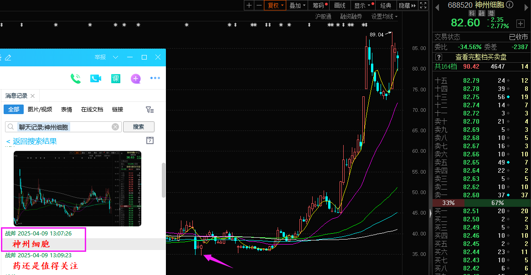531x275 pixels.
Task: Open the three-dot more options menu
Action: point(155,78)
